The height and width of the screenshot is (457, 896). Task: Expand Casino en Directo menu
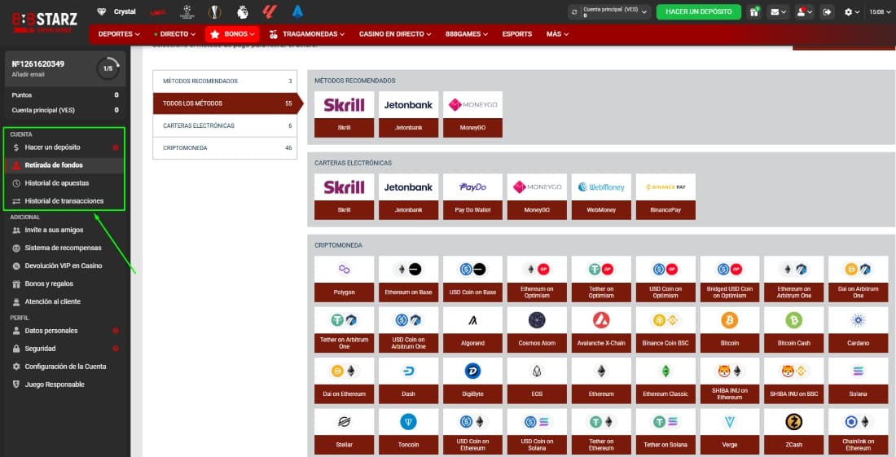coord(395,34)
